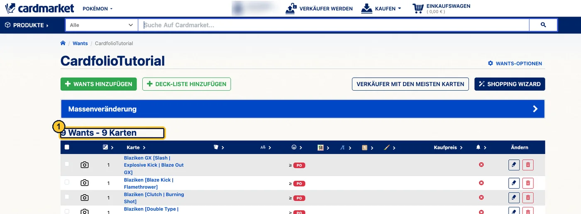Open the Pokémon game dropdown
The width and height of the screenshot is (581, 214).
click(98, 9)
